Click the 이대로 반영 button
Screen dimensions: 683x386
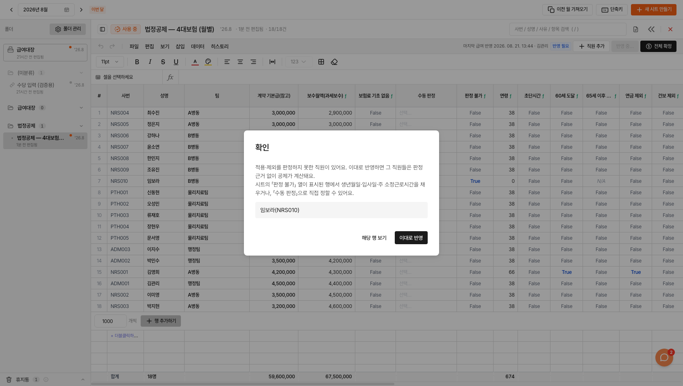411,238
